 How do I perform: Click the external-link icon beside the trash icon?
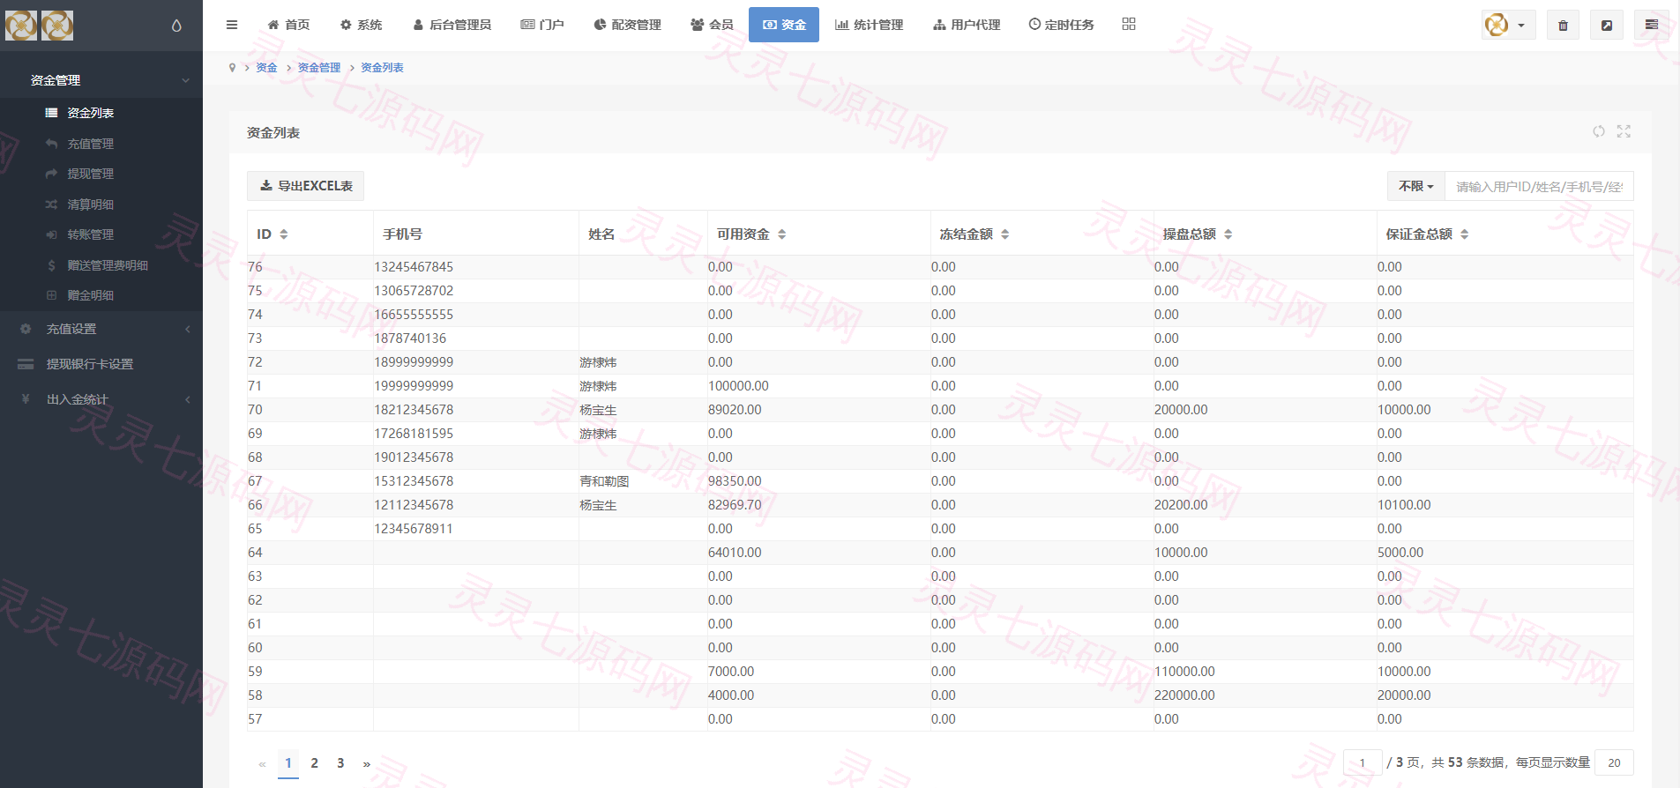[x=1607, y=25]
